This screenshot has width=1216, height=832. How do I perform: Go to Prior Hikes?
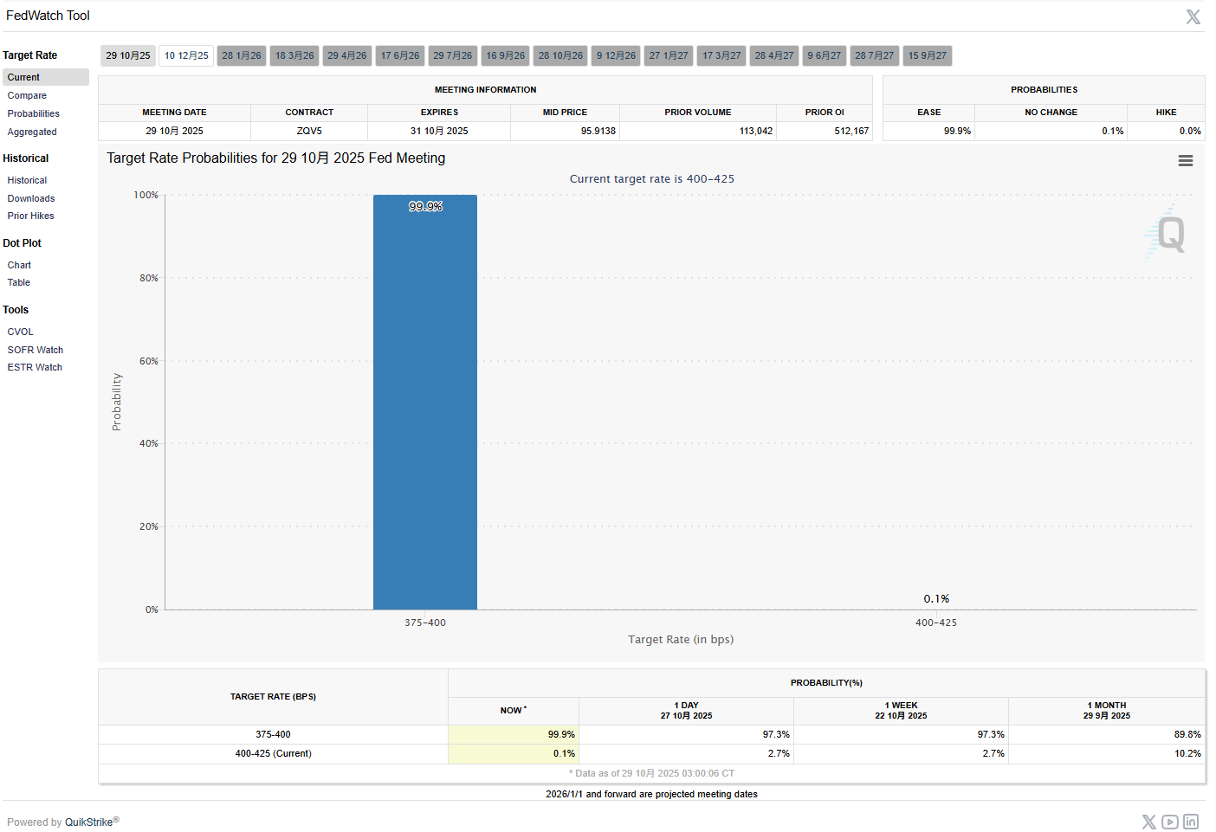31,216
